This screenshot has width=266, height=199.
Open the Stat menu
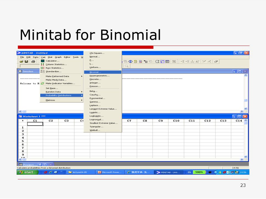pos(50,57)
